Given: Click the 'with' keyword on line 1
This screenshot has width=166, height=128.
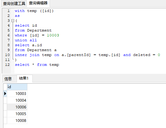Looking at the screenshot, I should [x=20, y=11].
